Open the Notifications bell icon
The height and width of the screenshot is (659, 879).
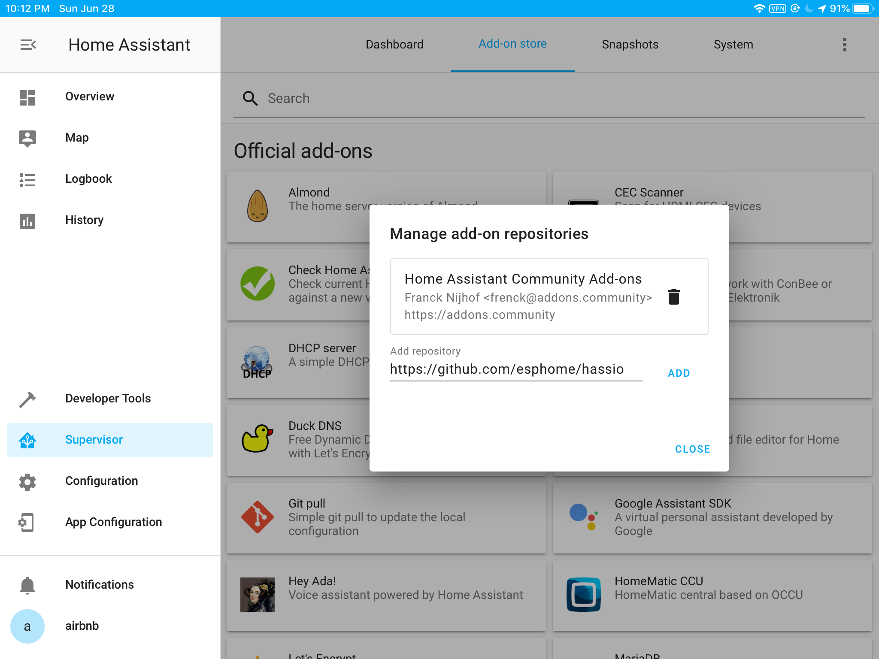click(x=27, y=585)
